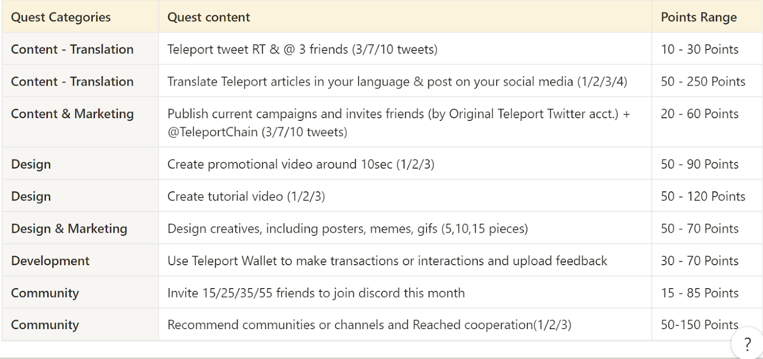
Task: Click the Design & Marketing category cell
Action: (80, 228)
